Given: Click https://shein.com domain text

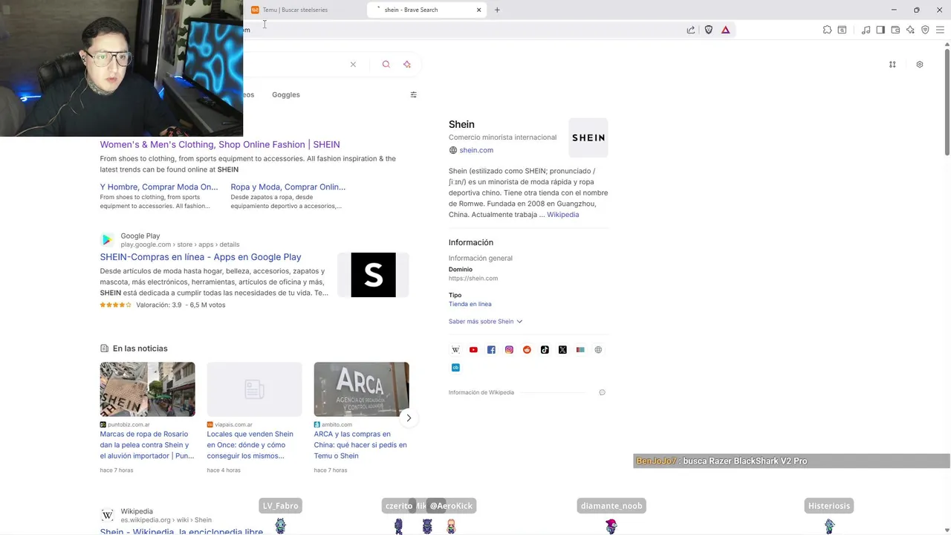Looking at the screenshot, I should (473, 279).
